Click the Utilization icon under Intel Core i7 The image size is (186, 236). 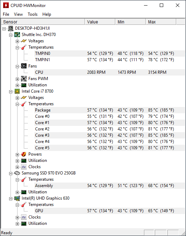pyautogui.click(x=24, y=160)
